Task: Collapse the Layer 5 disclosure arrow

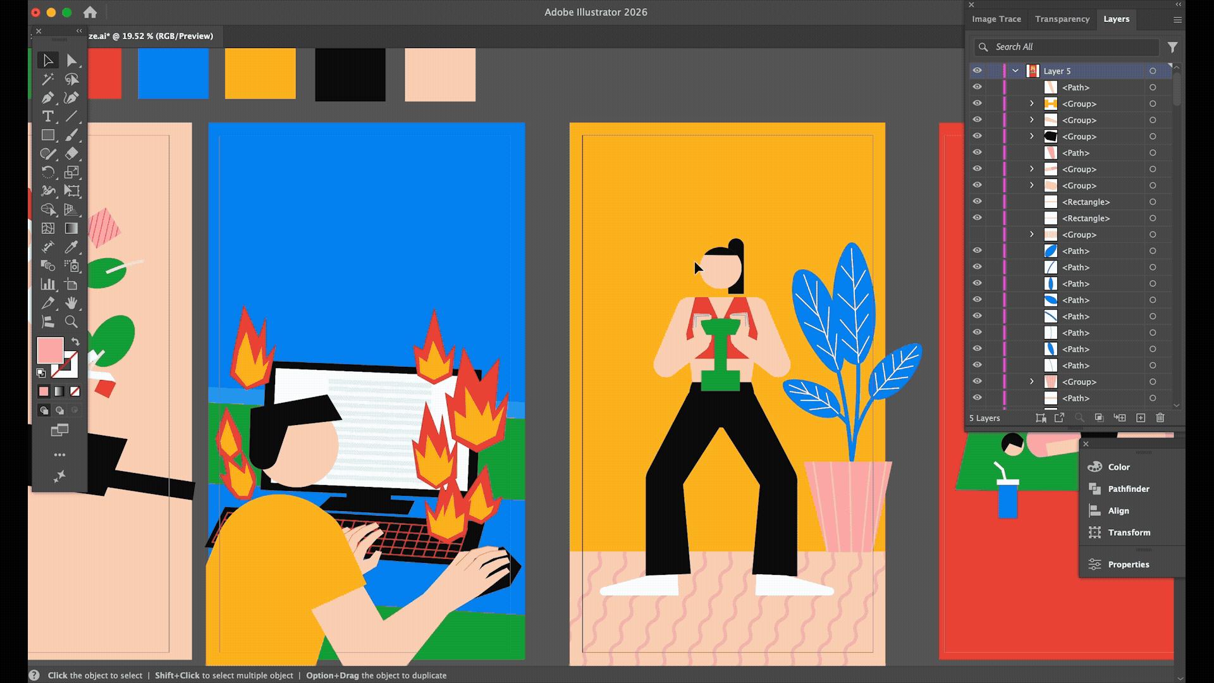Action: pyautogui.click(x=1015, y=71)
